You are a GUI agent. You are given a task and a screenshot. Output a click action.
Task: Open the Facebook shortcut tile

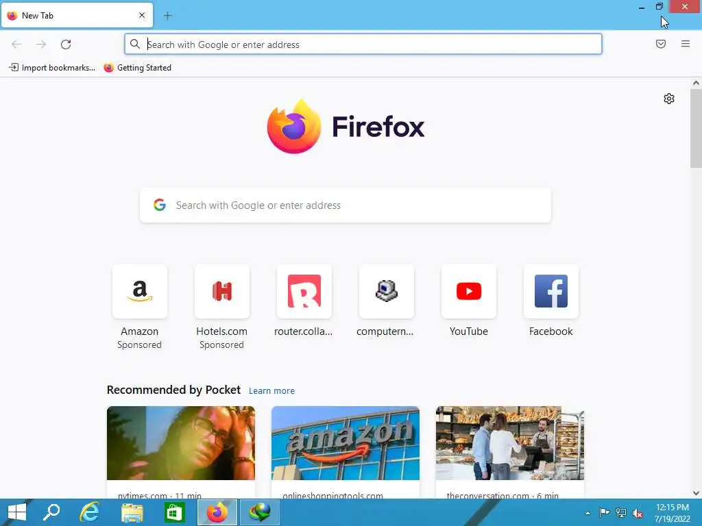(551, 291)
